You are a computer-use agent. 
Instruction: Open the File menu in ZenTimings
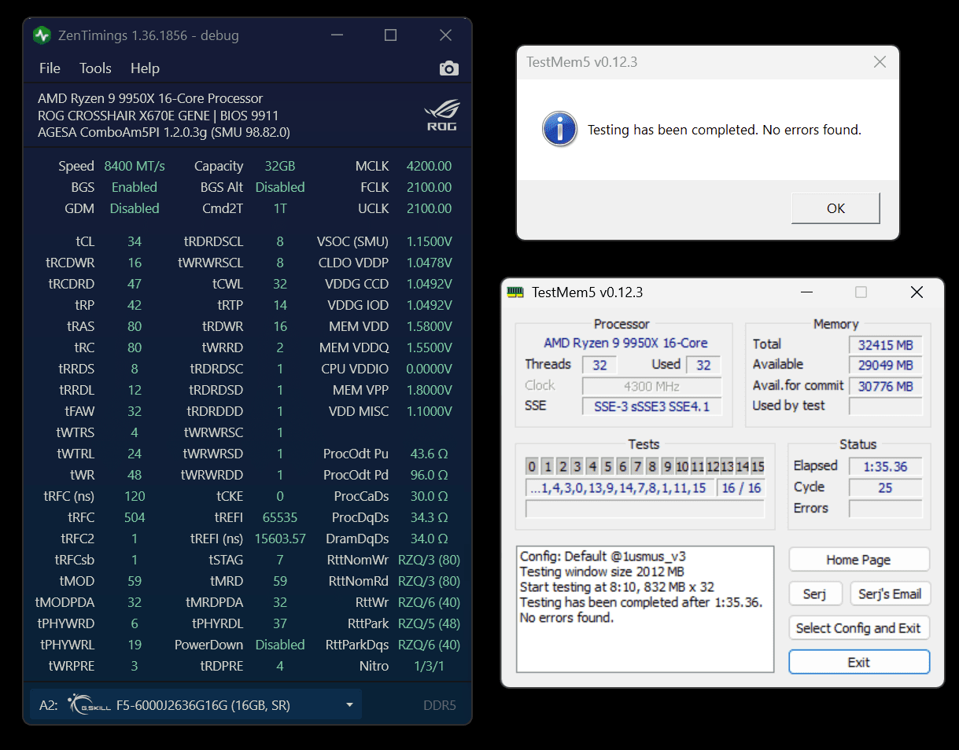tap(50, 68)
